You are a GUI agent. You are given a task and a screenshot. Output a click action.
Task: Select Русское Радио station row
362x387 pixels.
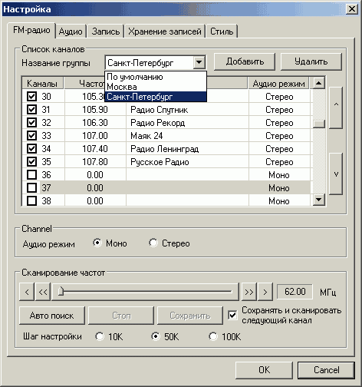point(166,162)
